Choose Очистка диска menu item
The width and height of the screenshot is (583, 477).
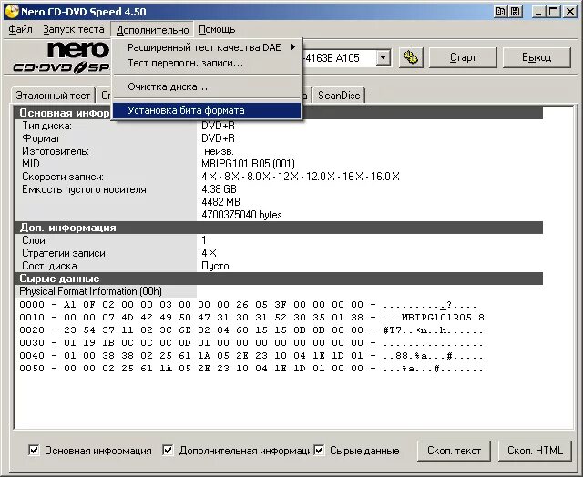pos(207,86)
